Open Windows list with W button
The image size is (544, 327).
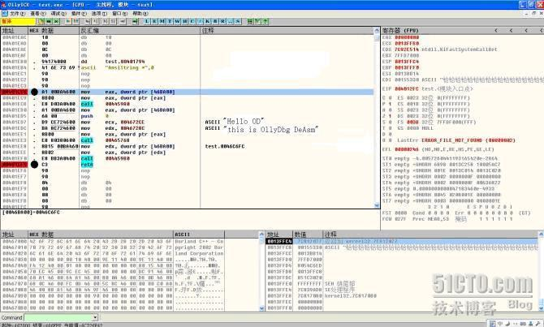point(177,21)
